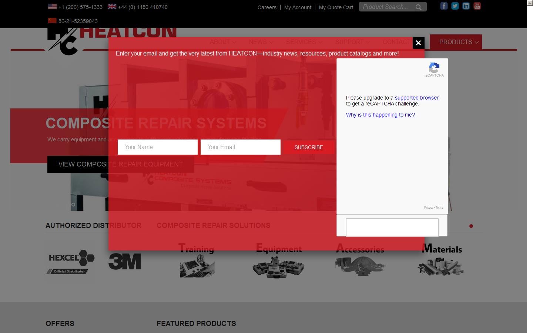Select the red carousel dot indicator
Image resolution: width=533 pixels, height=333 pixels.
(471, 226)
